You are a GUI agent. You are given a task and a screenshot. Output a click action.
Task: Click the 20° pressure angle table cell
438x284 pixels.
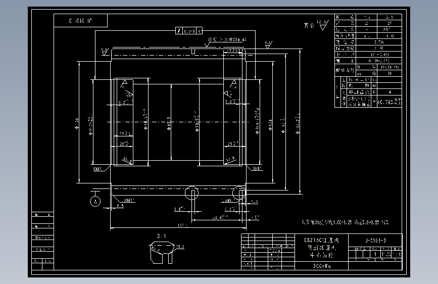coord(390,29)
